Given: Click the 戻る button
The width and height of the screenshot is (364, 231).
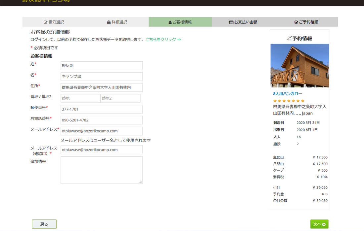Looking at the screenshot, I should pyautogui.click(x=44, y=224).
